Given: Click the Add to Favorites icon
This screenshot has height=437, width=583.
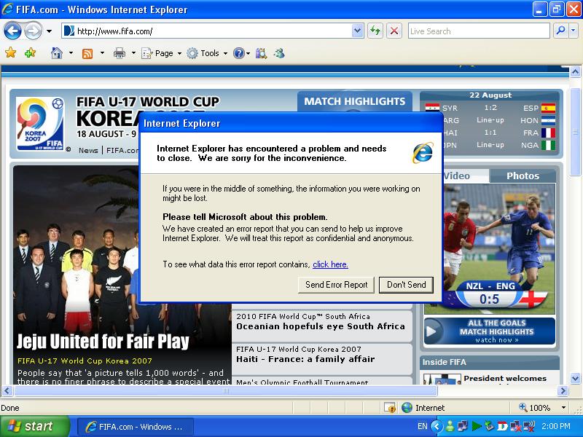Looking at the screenshot, I should point(30,52).
